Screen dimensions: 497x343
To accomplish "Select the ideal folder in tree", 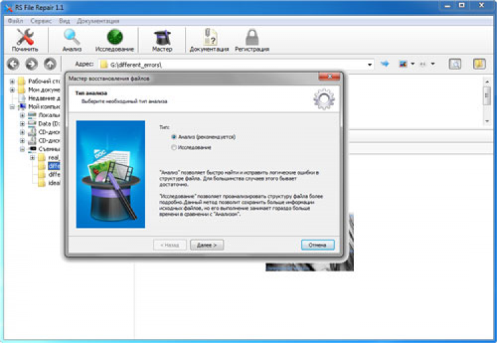I will tap(54, 183).
